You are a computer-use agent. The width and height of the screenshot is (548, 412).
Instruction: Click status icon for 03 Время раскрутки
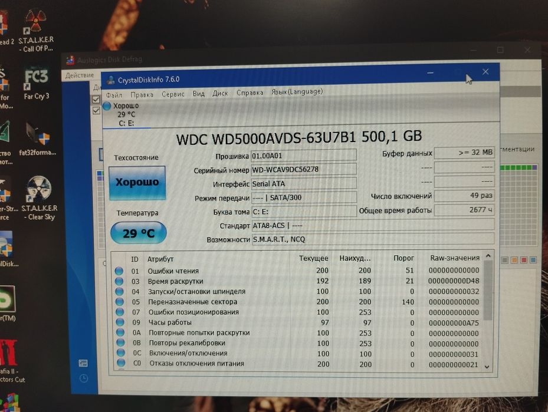click(119, 281)
